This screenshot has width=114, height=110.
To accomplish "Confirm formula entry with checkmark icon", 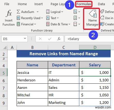I will (50, 39).
